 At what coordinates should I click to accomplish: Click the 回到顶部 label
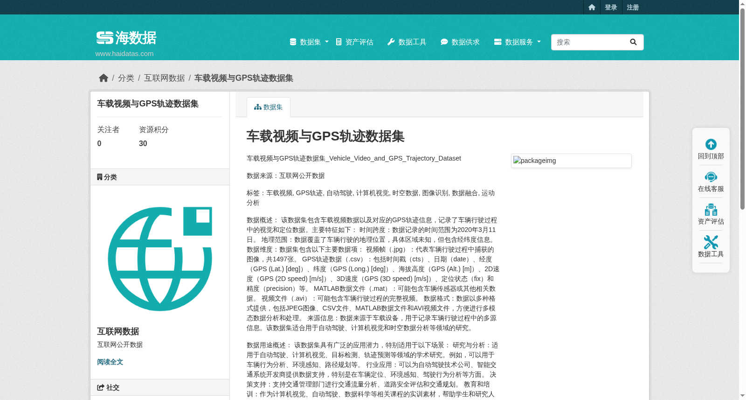[x=711, y=156]
